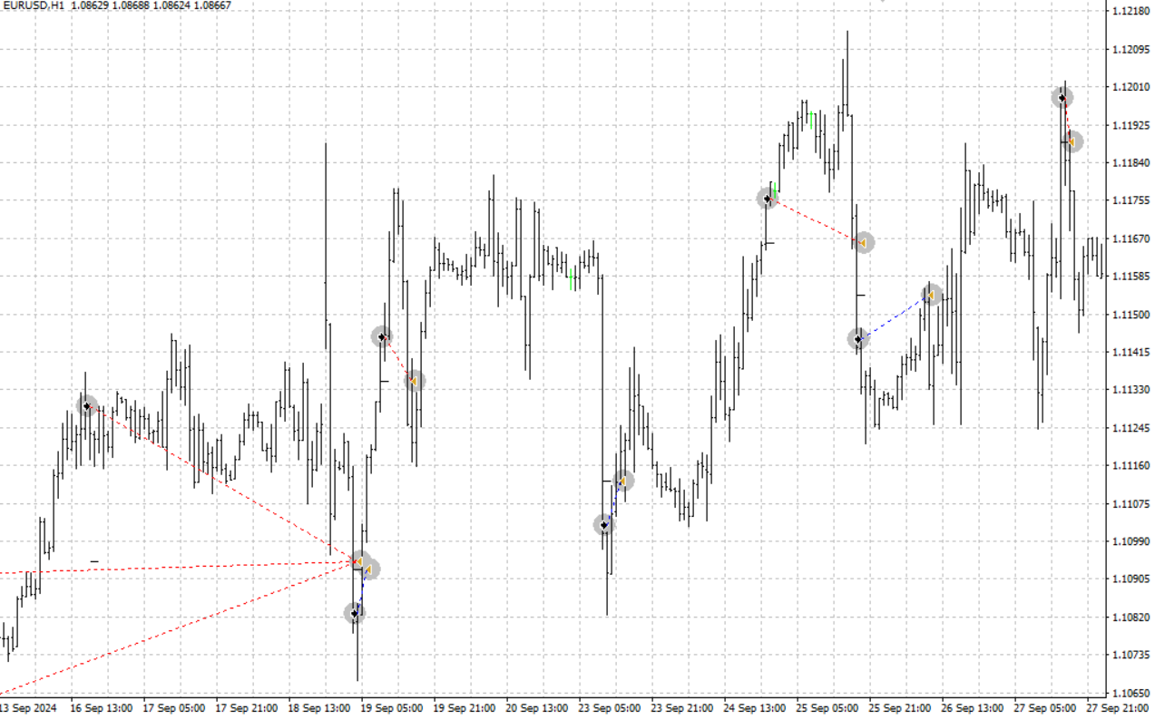Click the trade entry marker on 16 Sep

coord(87,405)
